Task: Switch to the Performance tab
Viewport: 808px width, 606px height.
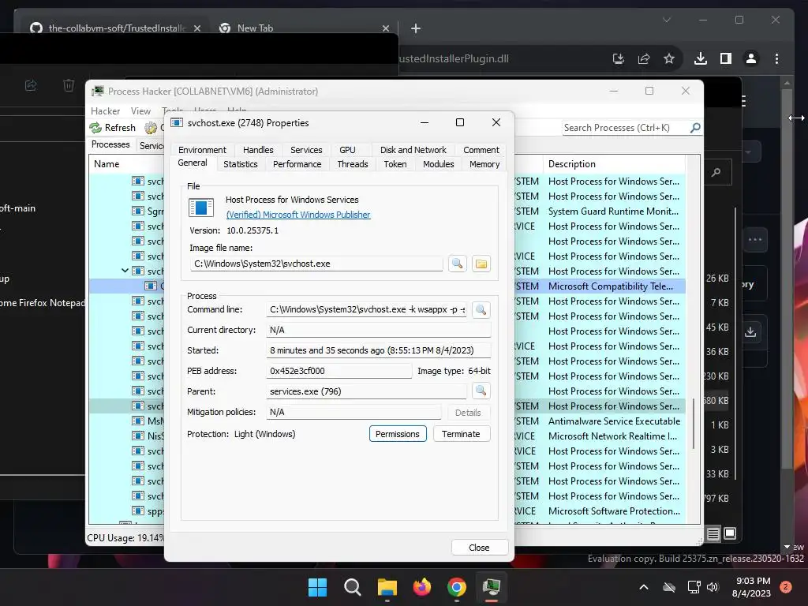Action: pos(297,164)
